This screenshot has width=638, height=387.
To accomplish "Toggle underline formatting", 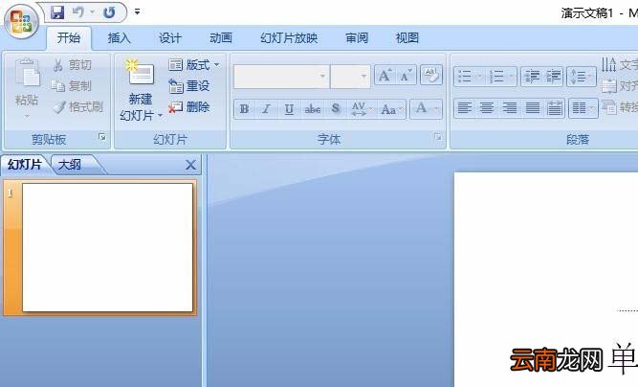I will click(289, 109).
